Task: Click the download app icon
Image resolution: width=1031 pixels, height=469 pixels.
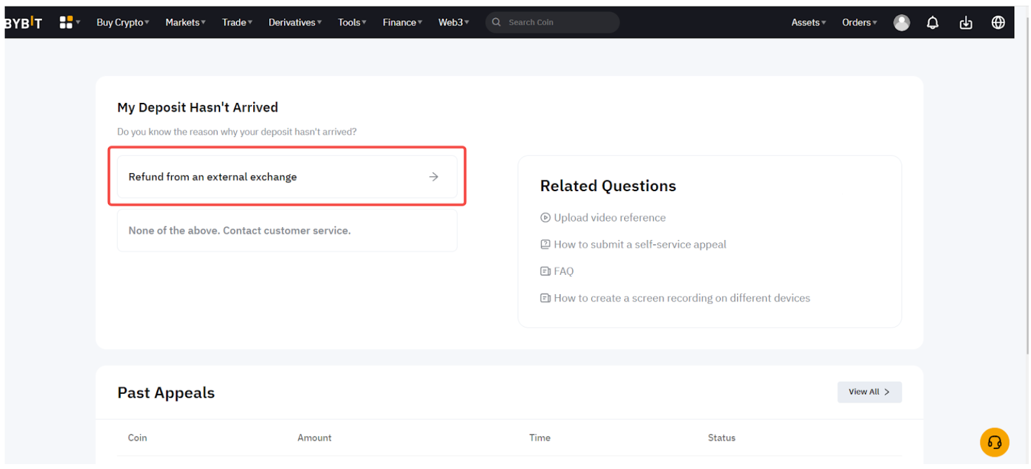Action: click(x=965, y=23)
